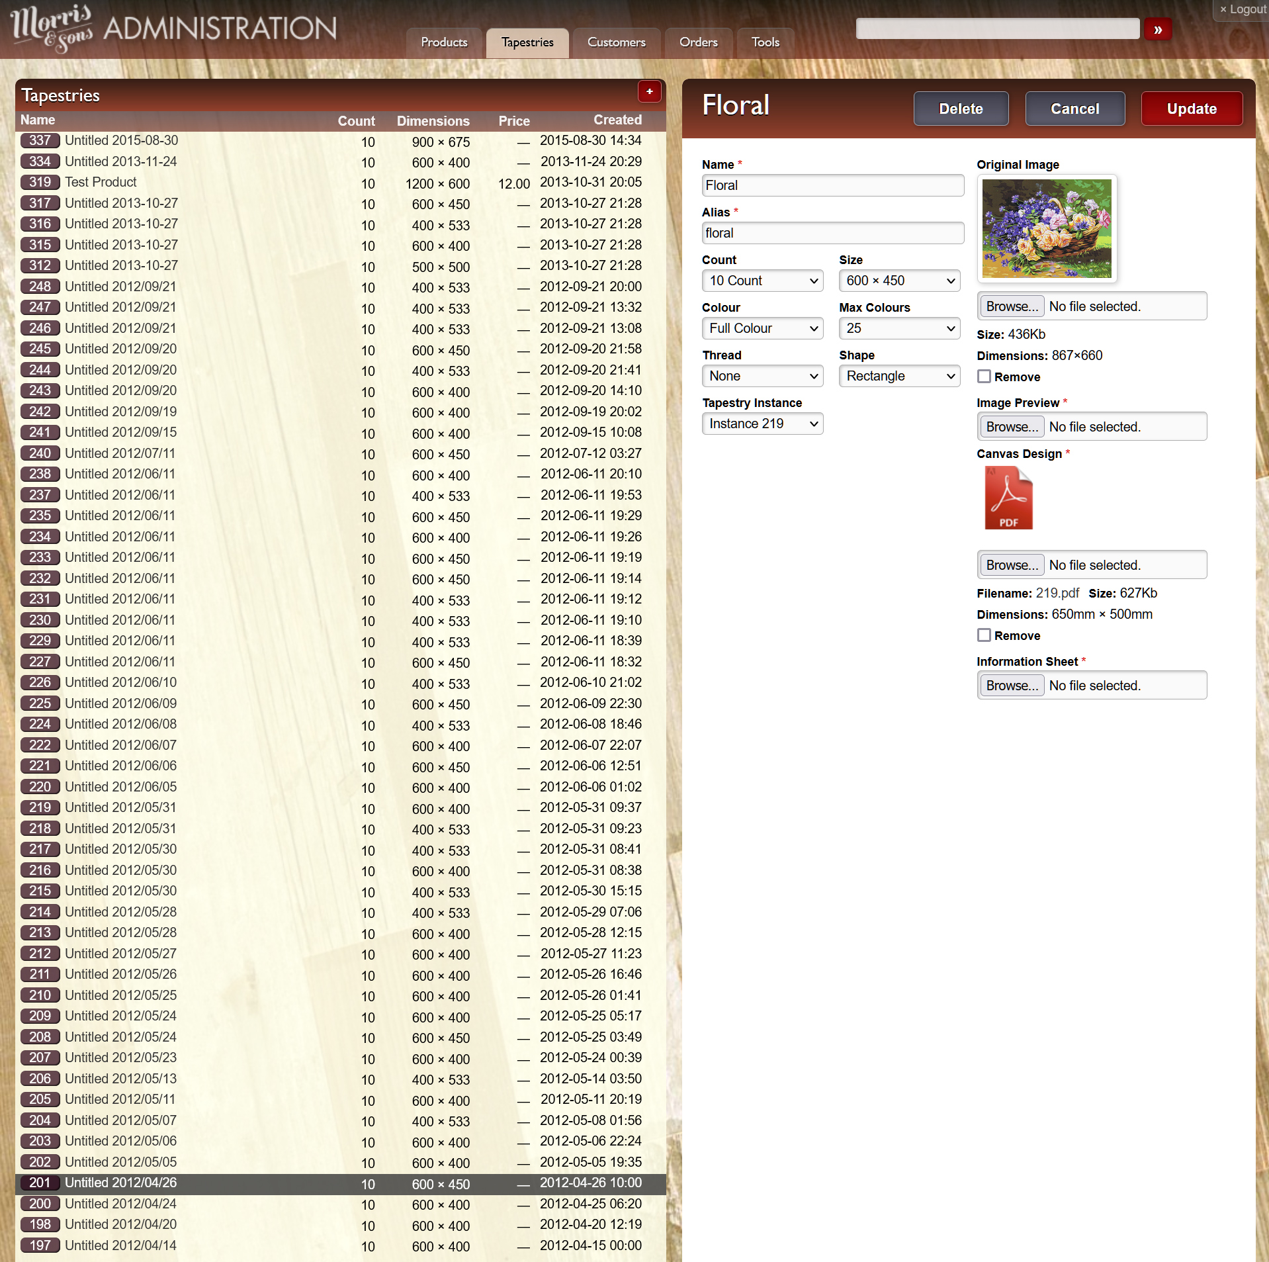
Task: Click the add new tapestry plus icon
Action: (x=648, y=92)
